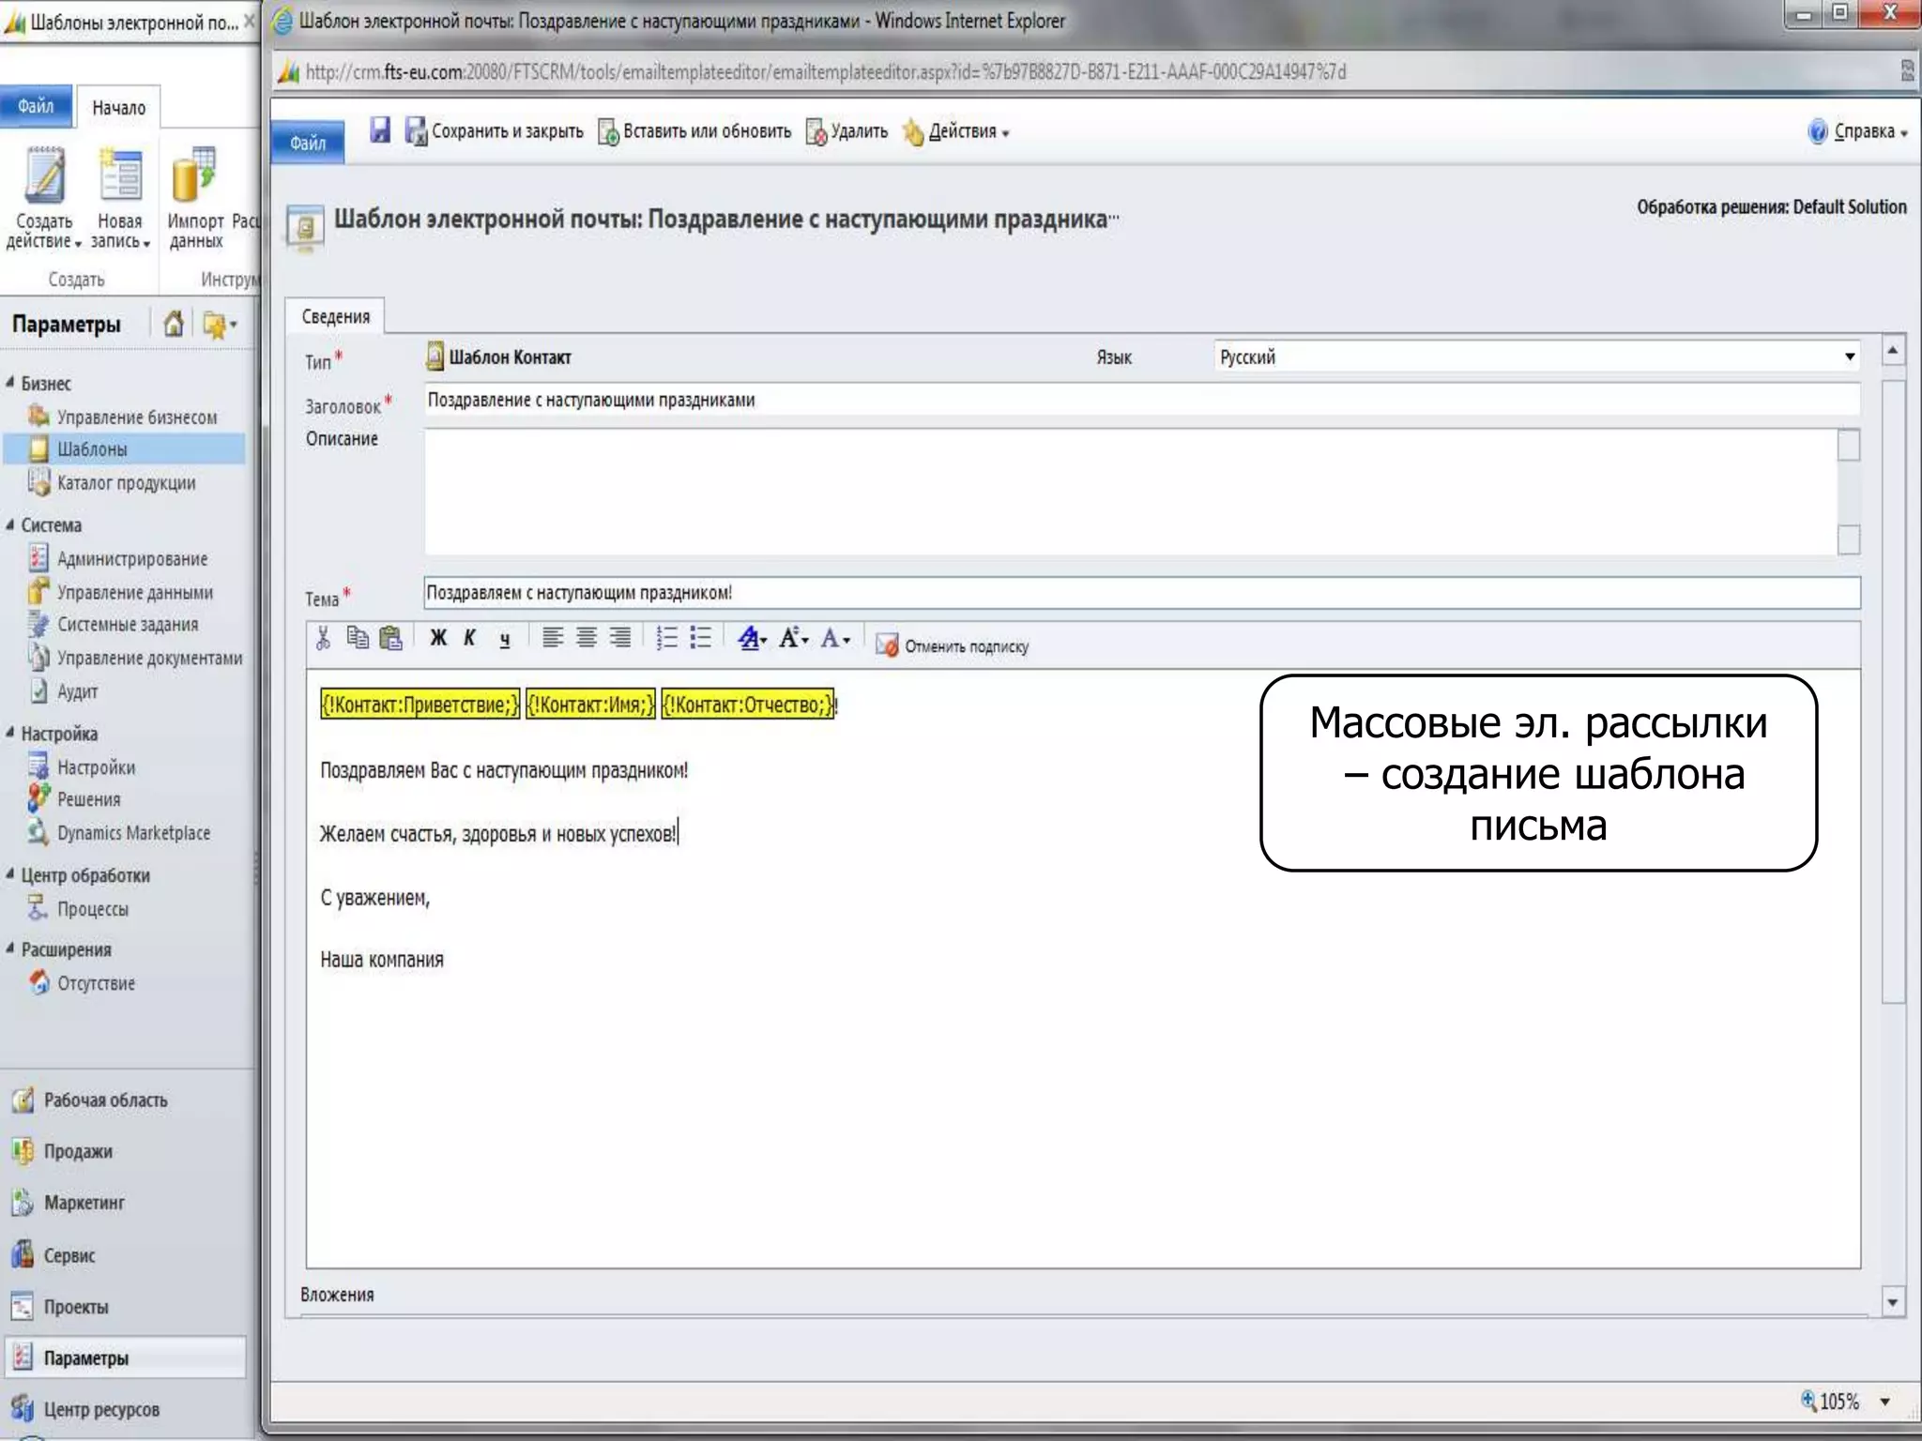Toggle bold formatting (Ж)
The width and height of the screenshot is (1922, 1441).
click(437, 639)
